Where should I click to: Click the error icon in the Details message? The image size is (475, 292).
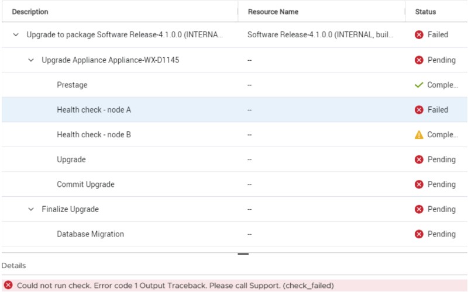pos(8,285)
